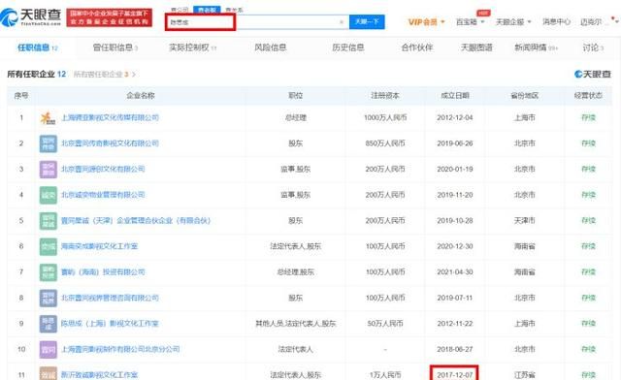This screenshot has width=621, height=380.
Task: Expand the 百宝箱 dropdown
Action: [x=470, y=21]
